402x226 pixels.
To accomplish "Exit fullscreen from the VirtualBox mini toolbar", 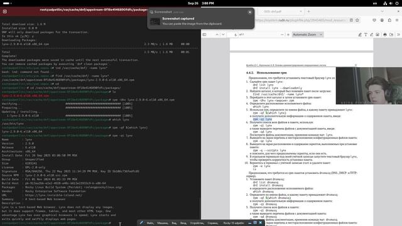I will [x=255, y=223].
